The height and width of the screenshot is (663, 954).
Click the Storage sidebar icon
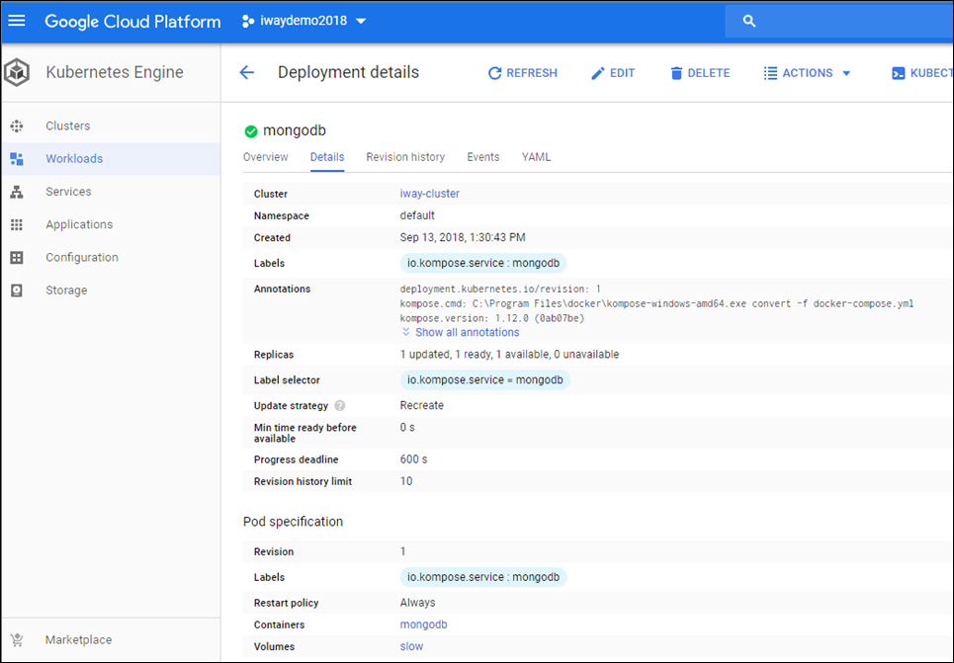tap(17, 290)
